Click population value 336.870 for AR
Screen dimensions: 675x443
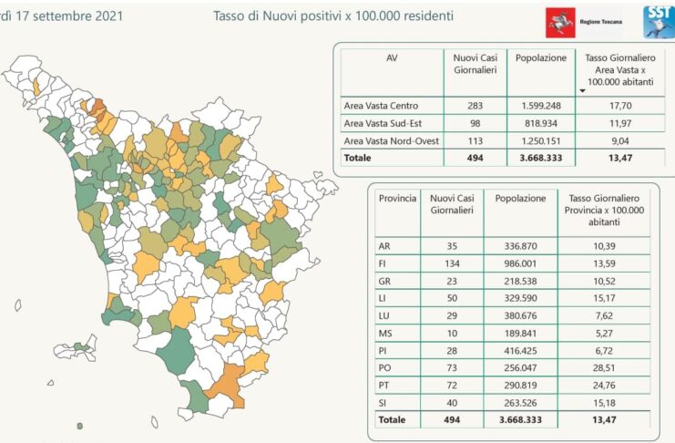pyautogui.click(x=520, y=246)
